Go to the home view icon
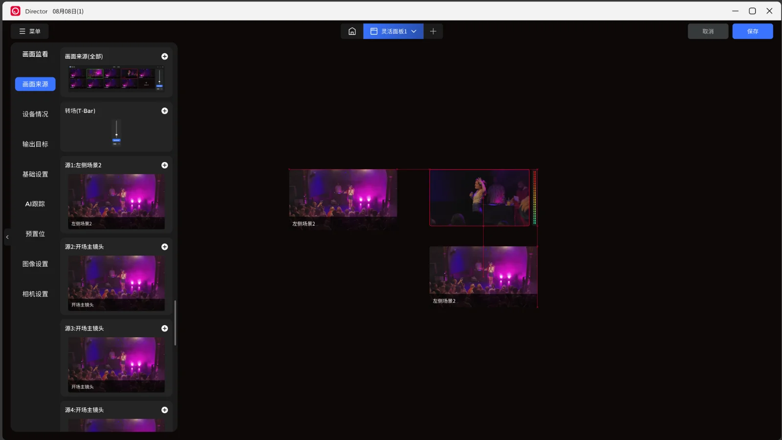The height and width of the screenshot is (440, 782). [352, 31]
